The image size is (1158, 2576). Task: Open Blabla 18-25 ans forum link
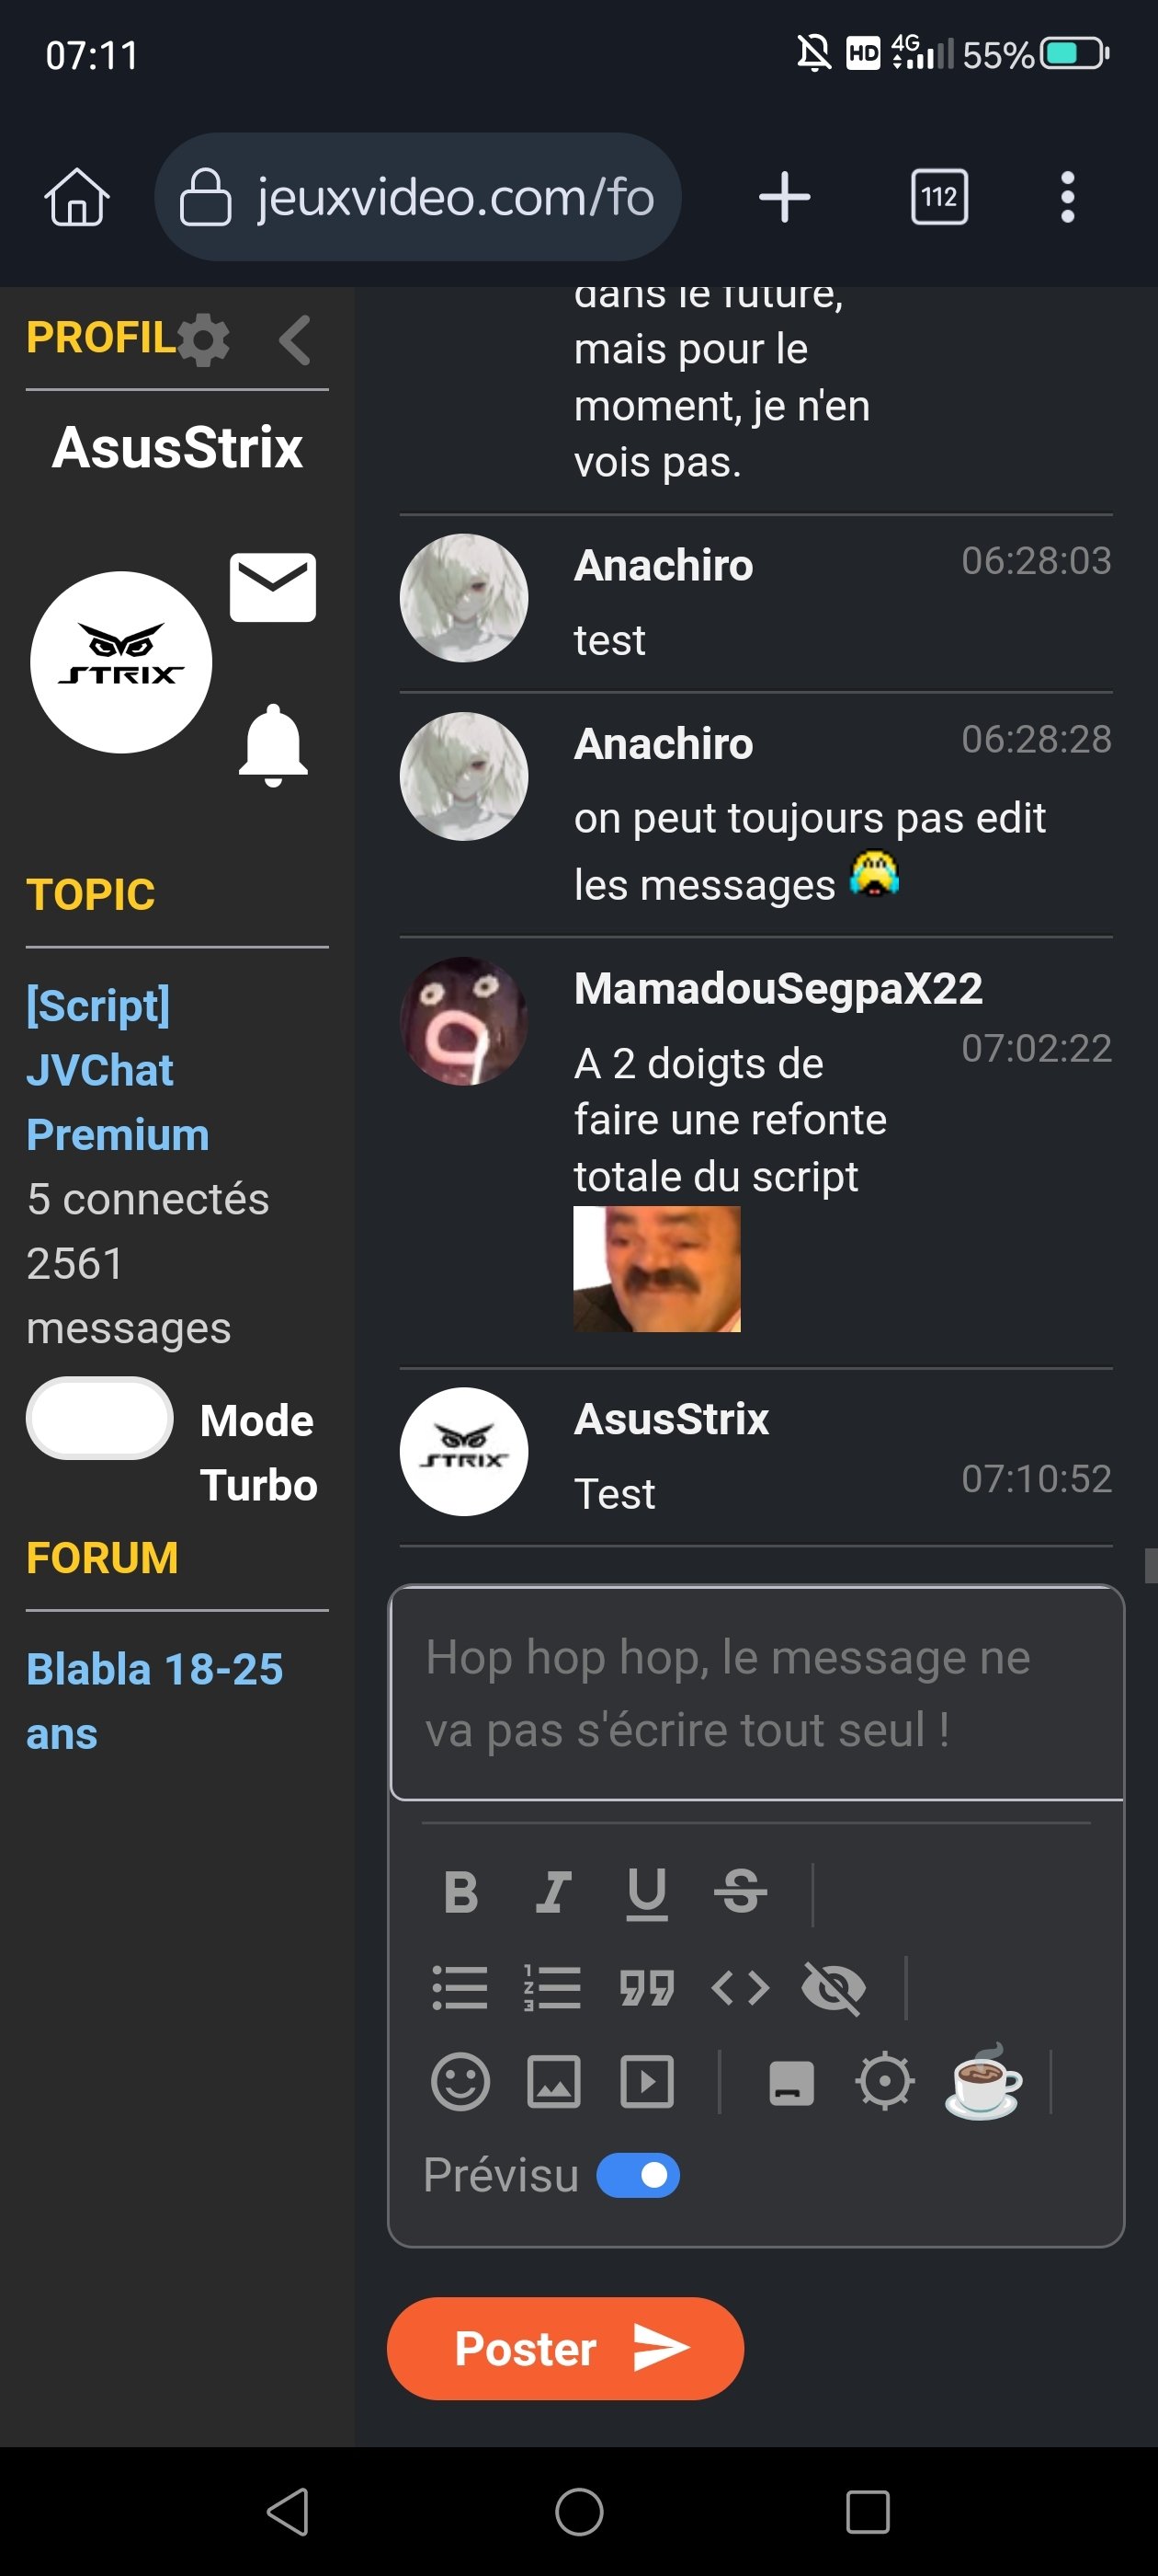point(155,1701)
